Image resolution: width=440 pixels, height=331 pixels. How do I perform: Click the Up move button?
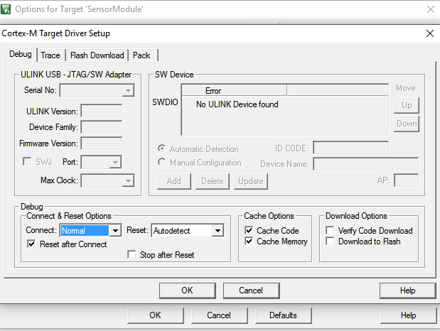click(407, 105)
